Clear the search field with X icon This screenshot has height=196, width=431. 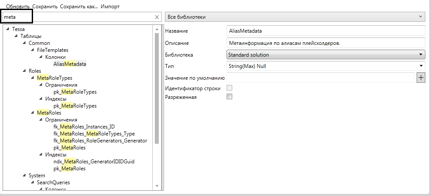click(x=157, y=17)
